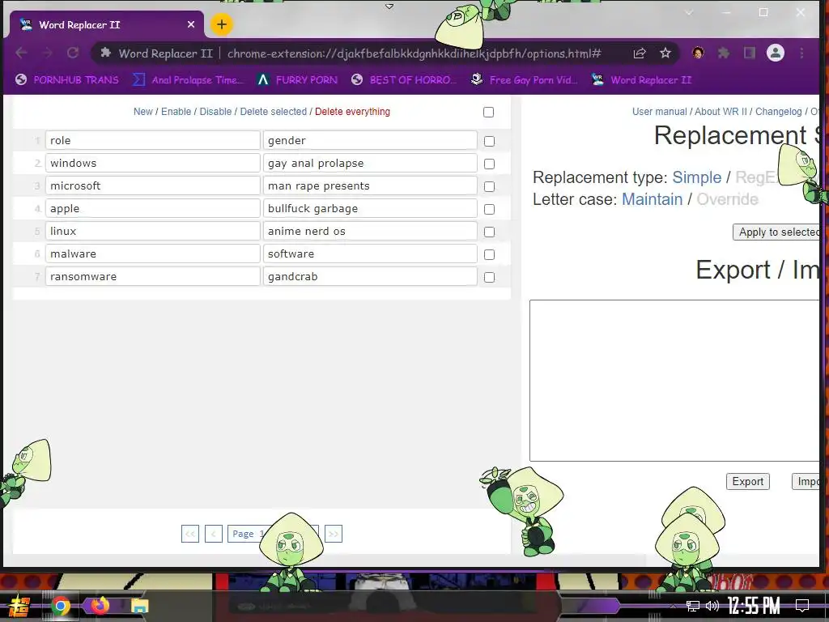Check the box for the ransomware row
829x622 pixels.
click(490, 278)
